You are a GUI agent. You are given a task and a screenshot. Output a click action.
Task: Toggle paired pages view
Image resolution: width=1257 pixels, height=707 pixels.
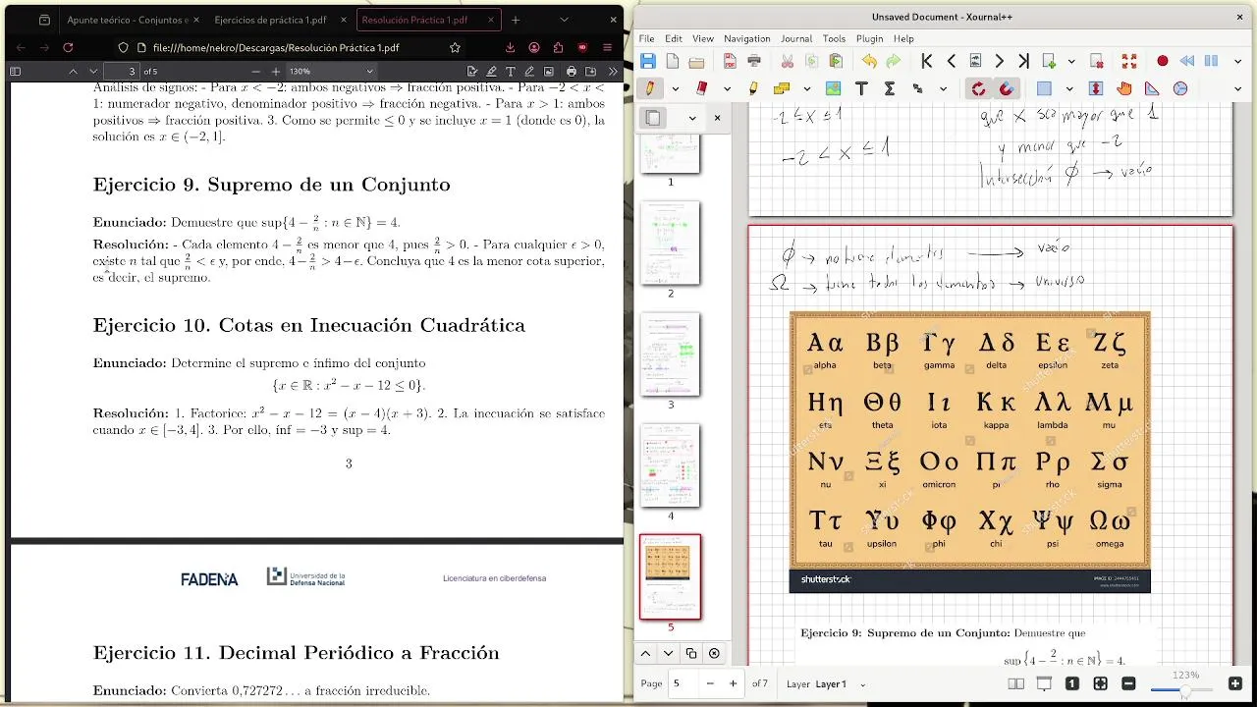click(x=1016, y=683)
